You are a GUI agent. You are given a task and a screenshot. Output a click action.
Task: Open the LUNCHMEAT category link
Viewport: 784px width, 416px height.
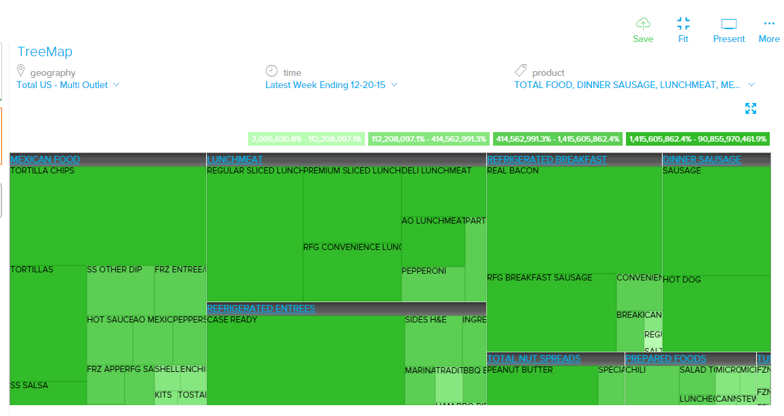235,160
